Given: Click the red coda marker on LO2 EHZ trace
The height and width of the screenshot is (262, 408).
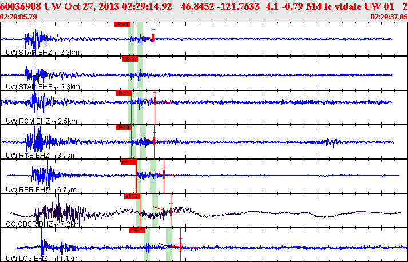Looking at the screenshot, I should point(180,246).
